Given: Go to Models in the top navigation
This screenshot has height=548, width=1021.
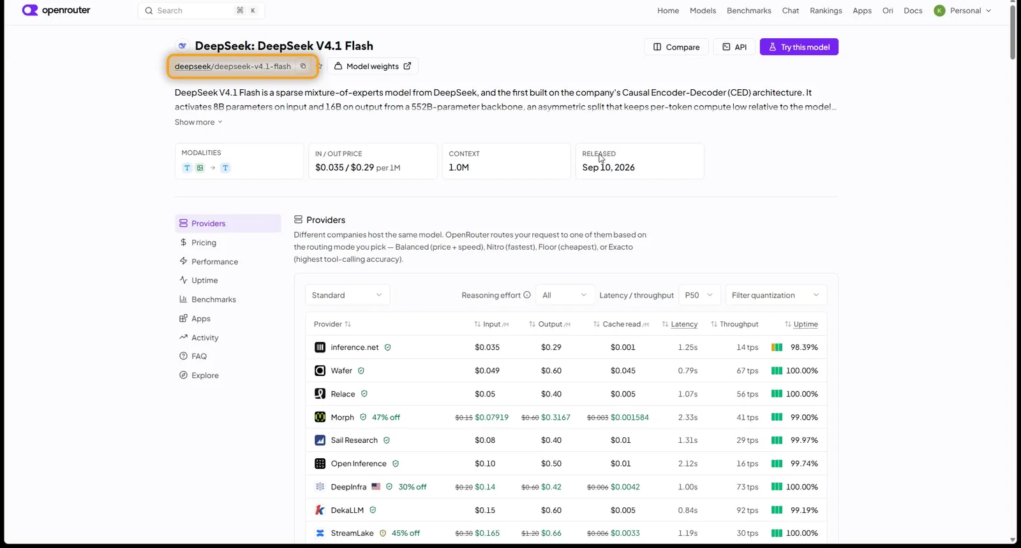Looking at the screenshot, I should click(703, 11).
